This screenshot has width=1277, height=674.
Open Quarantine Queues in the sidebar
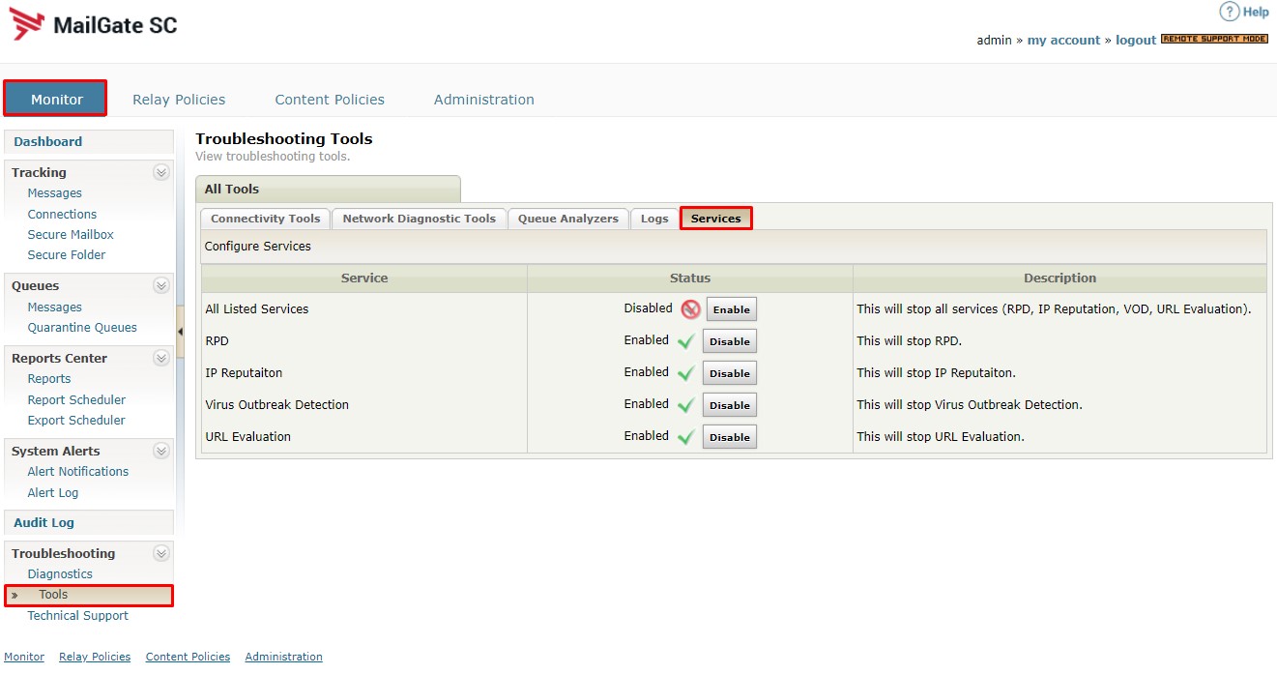pyautogui.click(x=82, y=327)
